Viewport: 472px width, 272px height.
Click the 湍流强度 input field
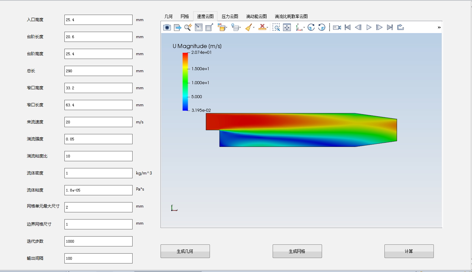click(x=98, y=139)
